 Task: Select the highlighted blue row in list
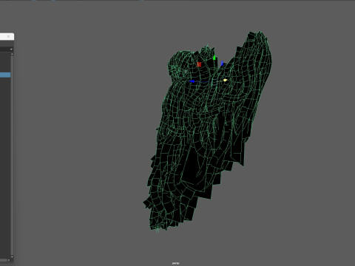pyautogui.click(x=5, y=75)
